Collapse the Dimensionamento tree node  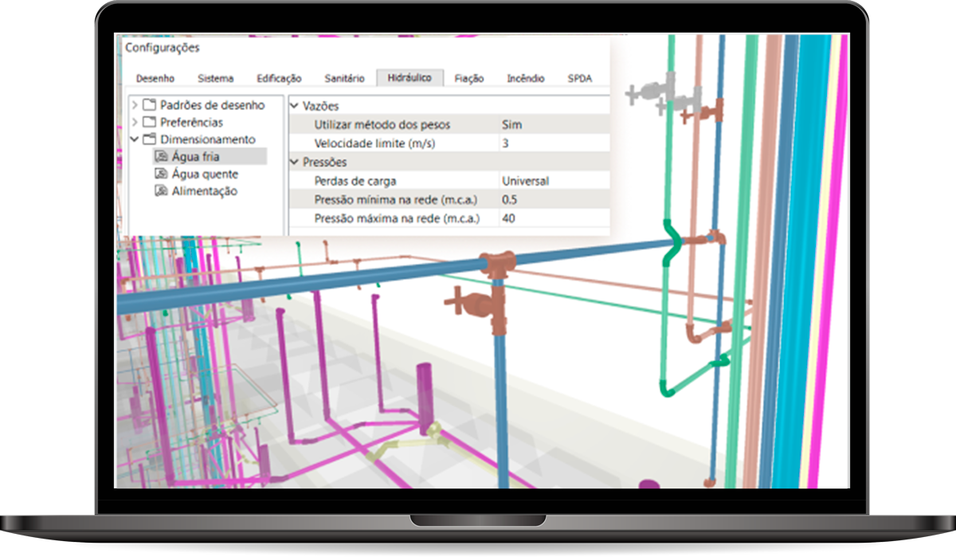coord(135,139)
